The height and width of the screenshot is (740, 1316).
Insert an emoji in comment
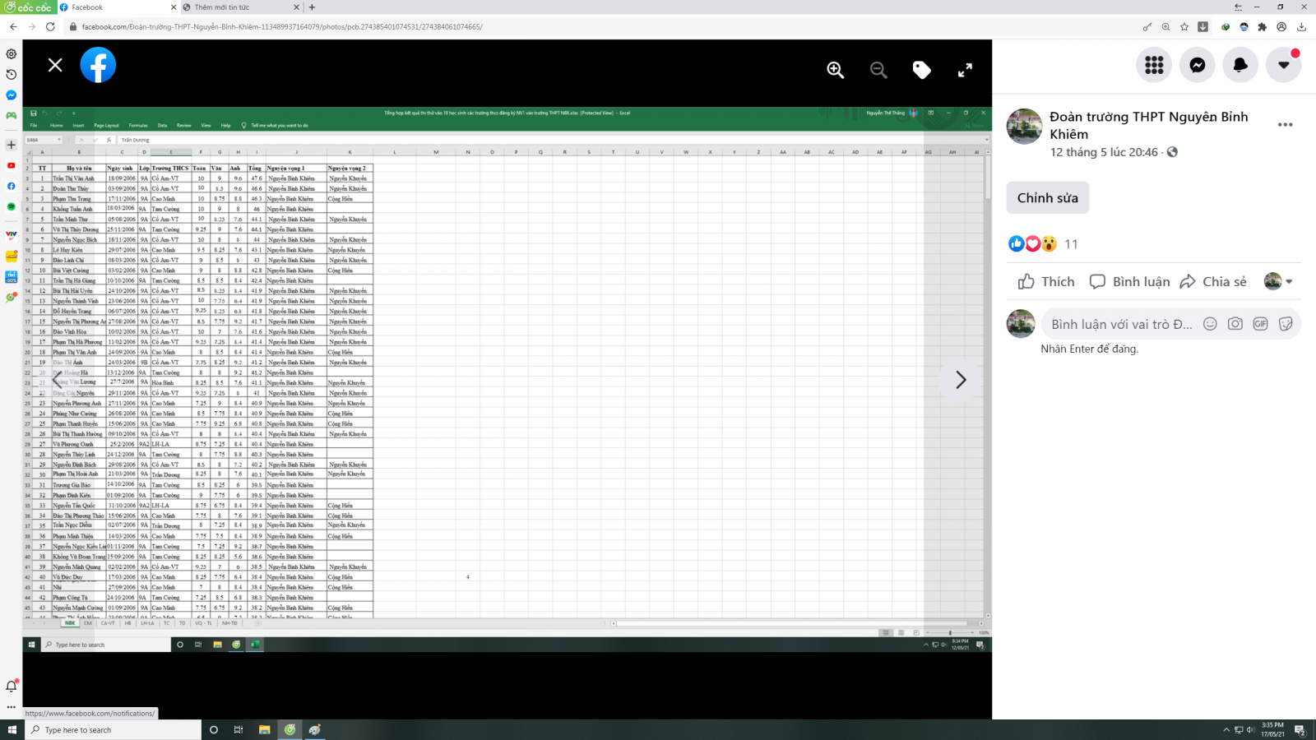tap(1210, 324)
